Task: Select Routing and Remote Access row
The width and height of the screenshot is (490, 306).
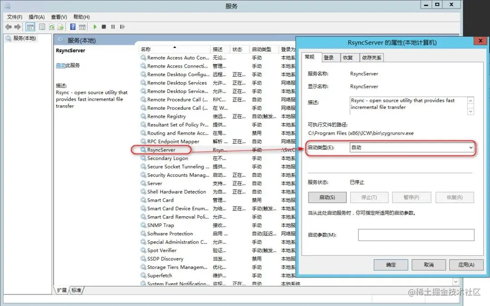Action: click(x=217, y=133)
